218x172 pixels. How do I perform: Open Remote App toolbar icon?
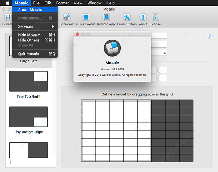pyautogui.click(x=106, y=17)
